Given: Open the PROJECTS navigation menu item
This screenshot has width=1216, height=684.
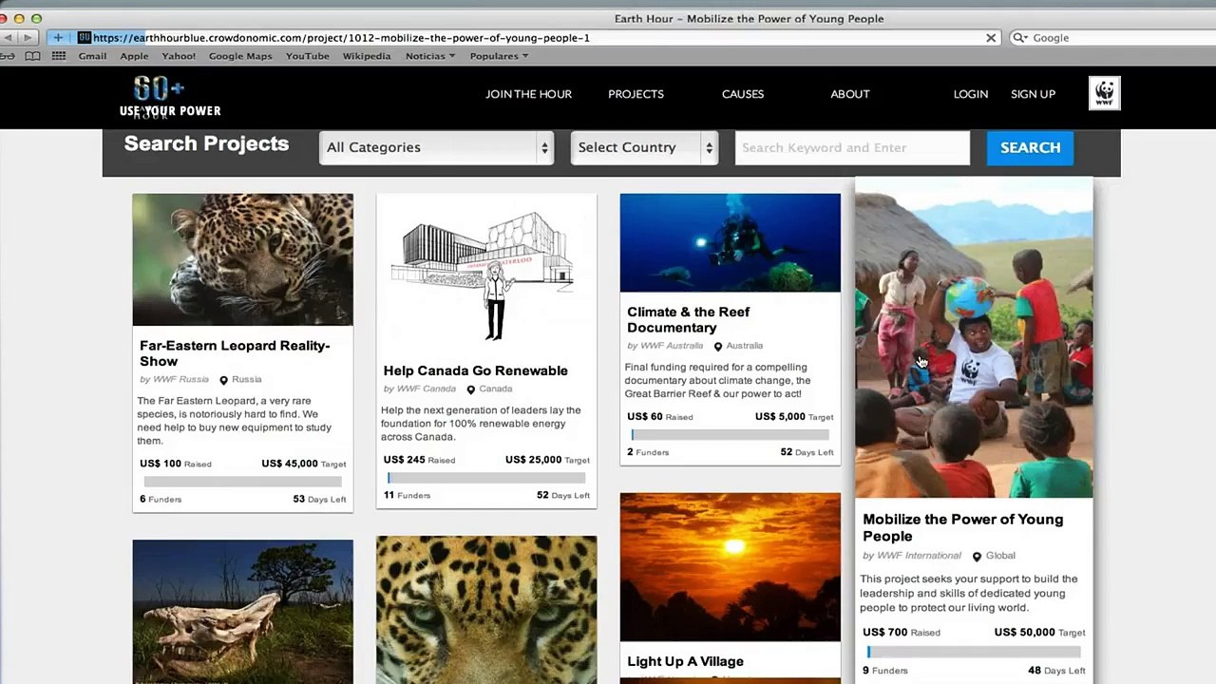Looking at the screenshot, I should [x=636, y=94].
